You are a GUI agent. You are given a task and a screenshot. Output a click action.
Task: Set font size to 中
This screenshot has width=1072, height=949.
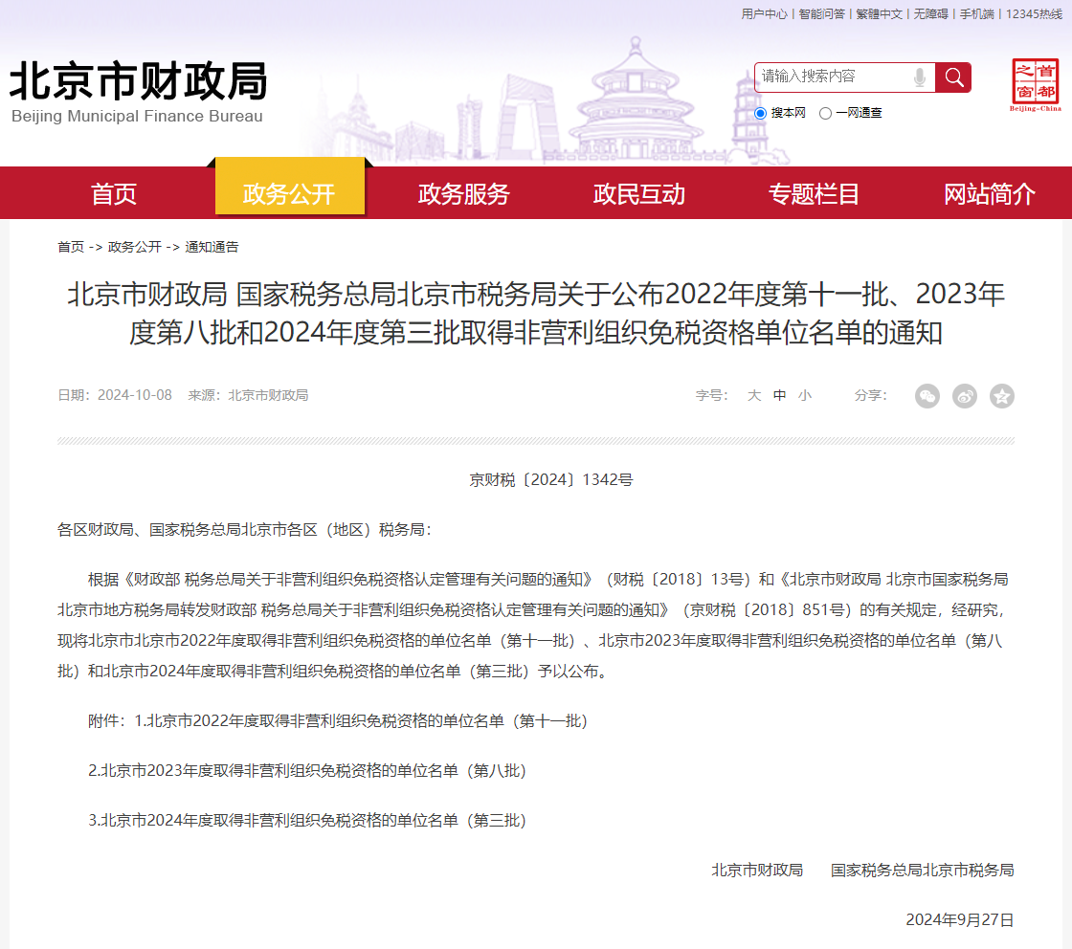pos(779,395)
